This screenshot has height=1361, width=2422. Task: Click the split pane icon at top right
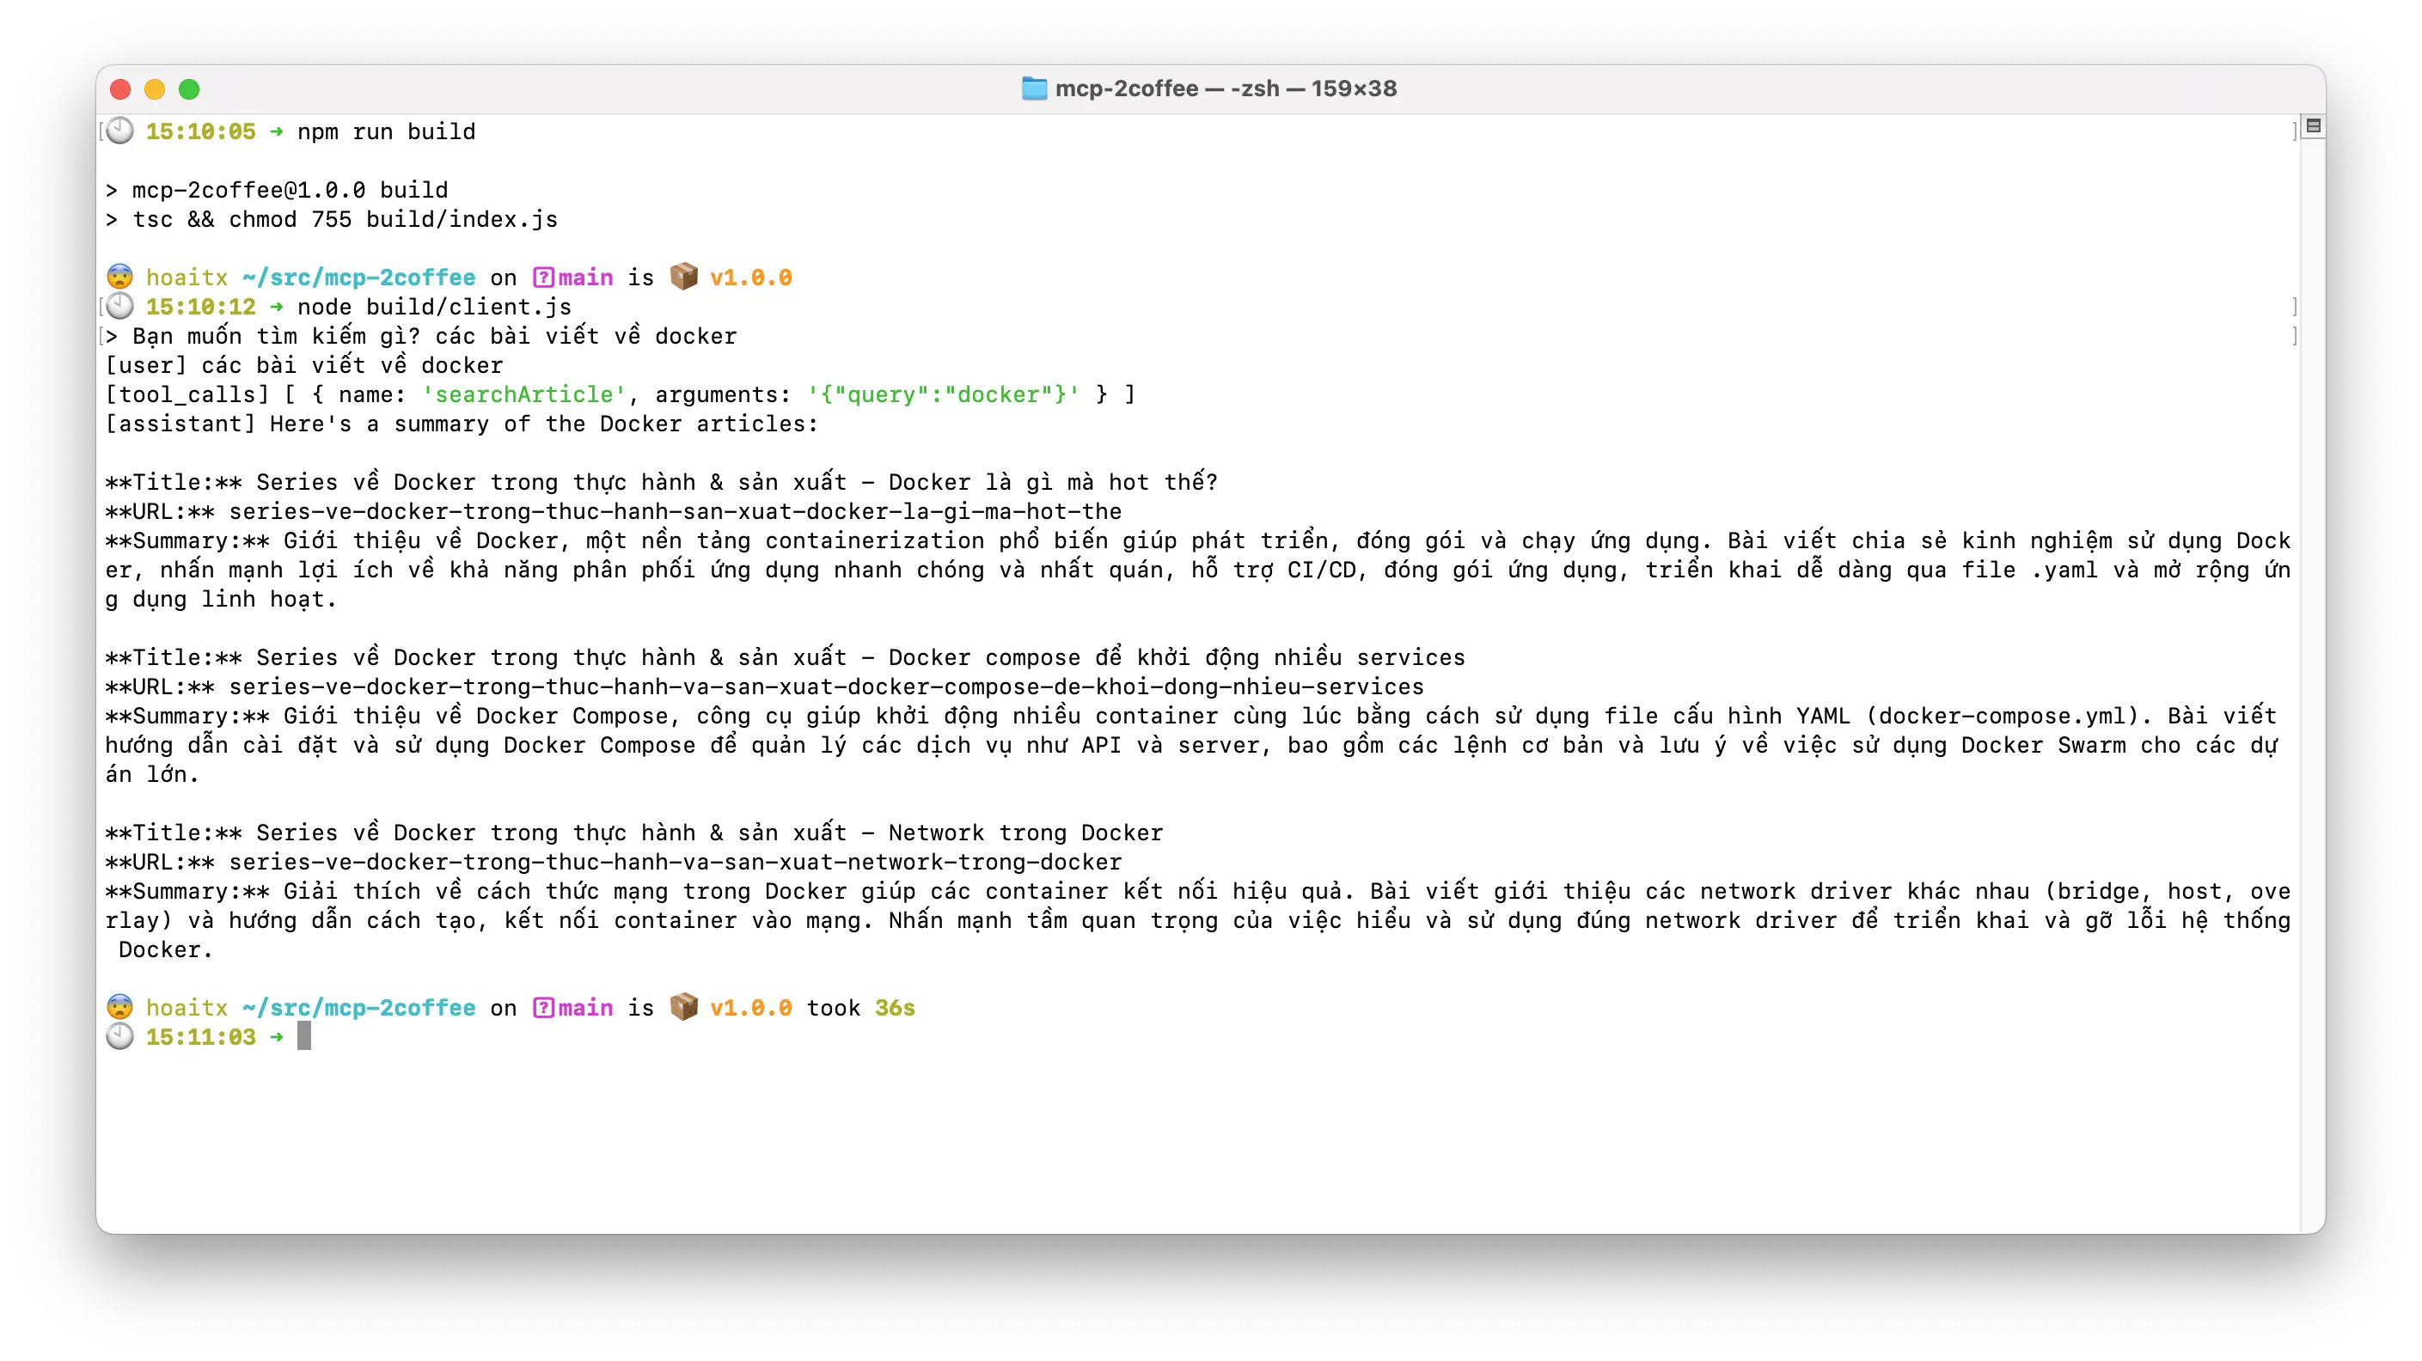(x=2314, y=126)
